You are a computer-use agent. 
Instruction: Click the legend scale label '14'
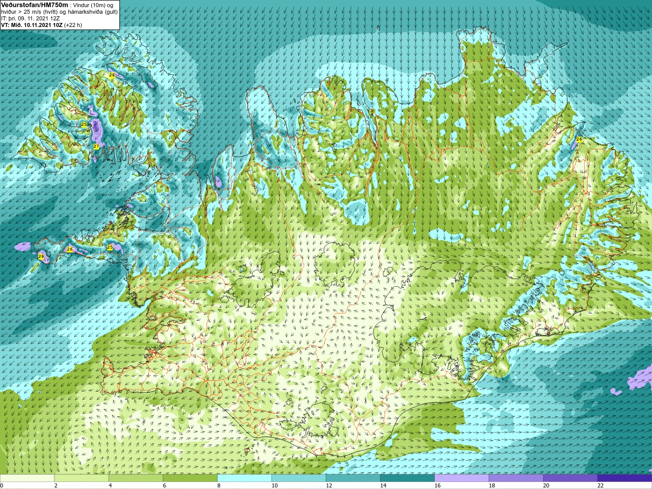click(x=383, y=485)
